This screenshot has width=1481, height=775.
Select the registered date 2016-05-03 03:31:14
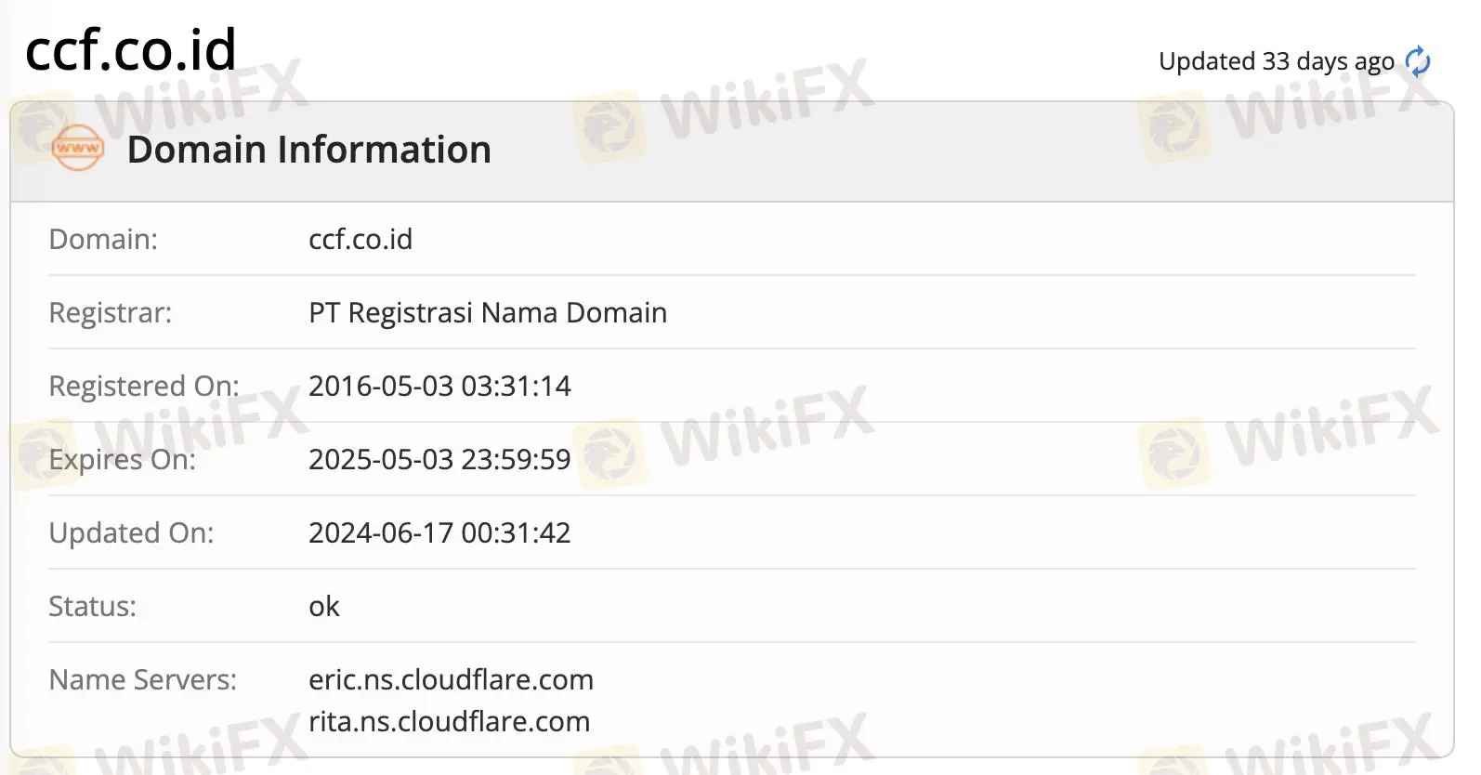[x=439, y=386]
